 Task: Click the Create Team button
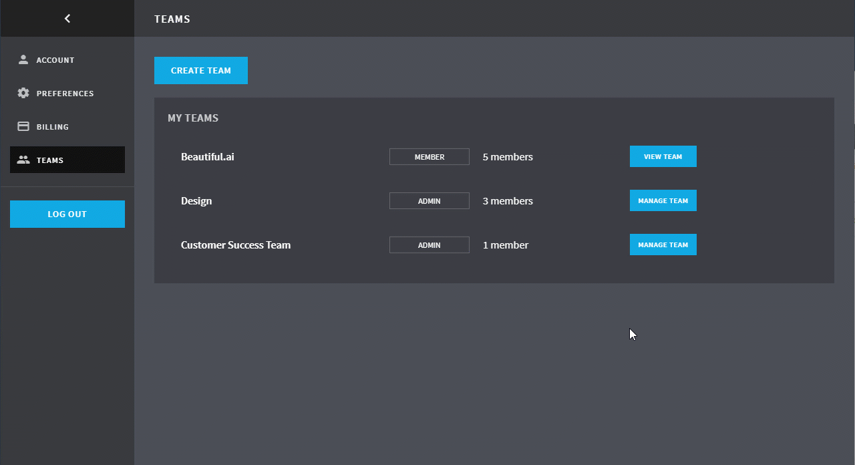point(201,70)
